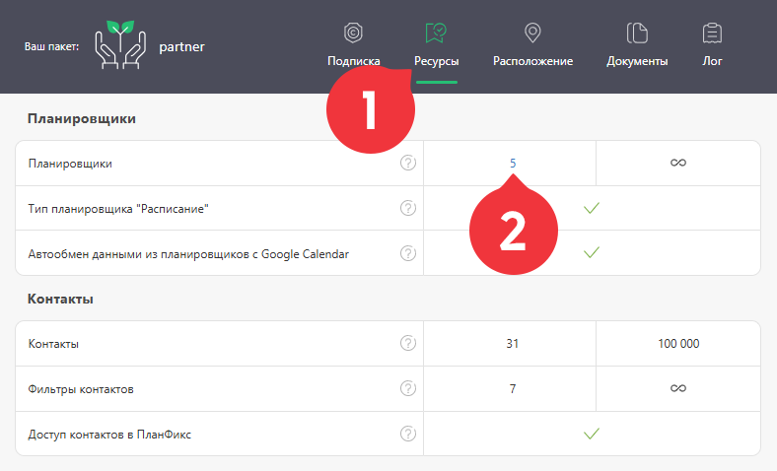This screenshot has width=777, height=471.
Task: Switch to the Лог tab label
Action: [712, 61]
